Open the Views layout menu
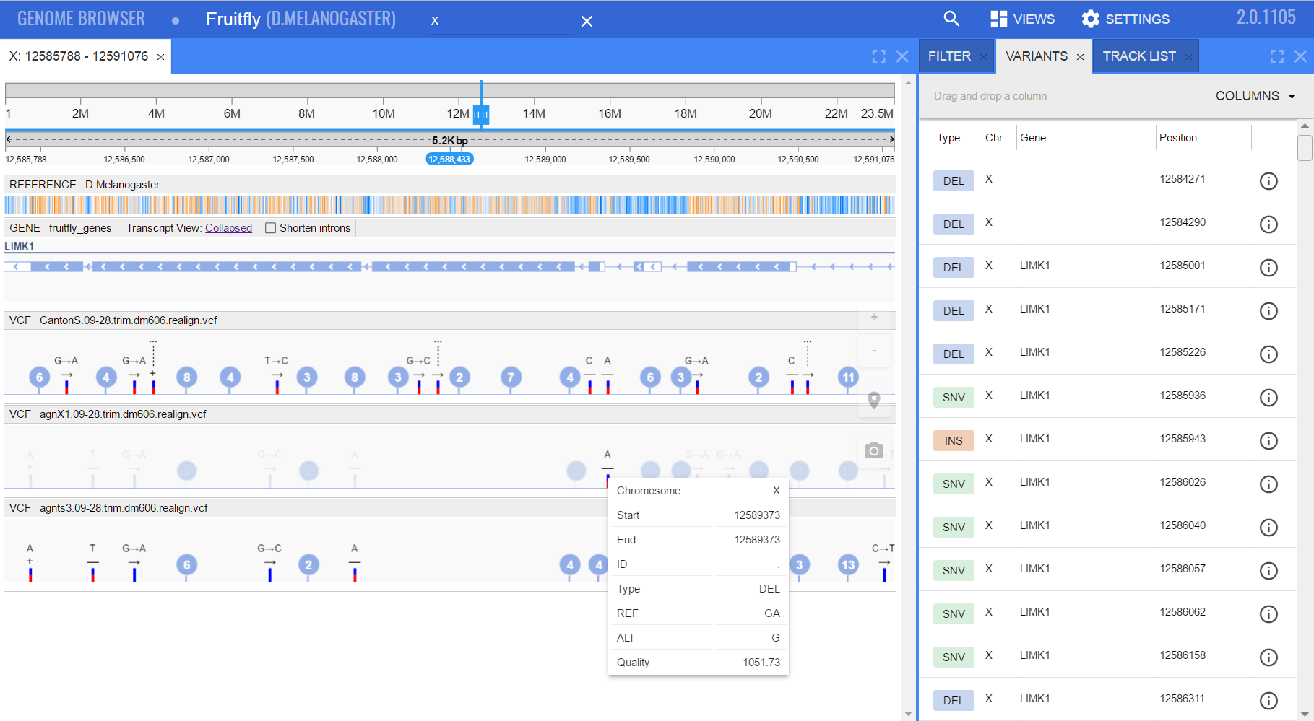Screen dimensions: 1314x721 tap(1022, 19)
